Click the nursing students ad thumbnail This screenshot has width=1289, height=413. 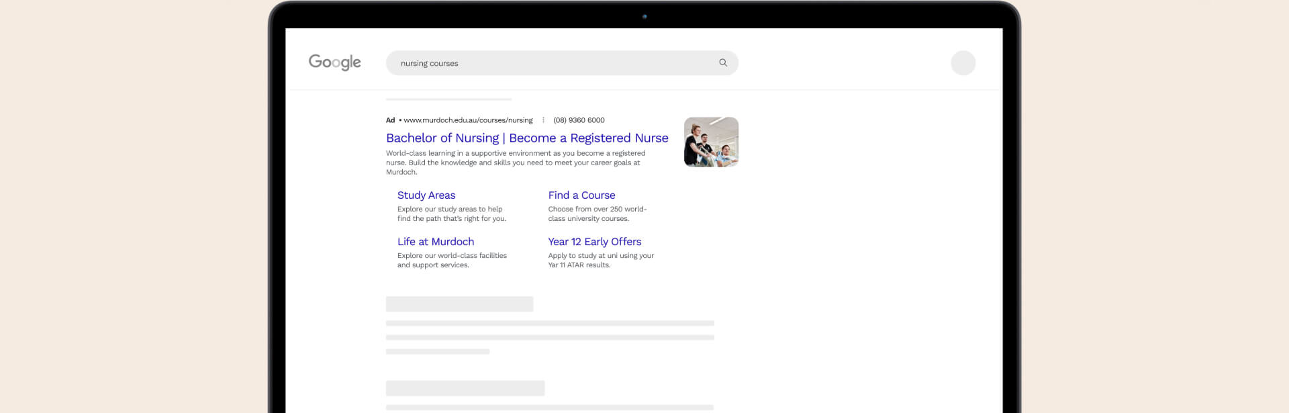point(711,142)
